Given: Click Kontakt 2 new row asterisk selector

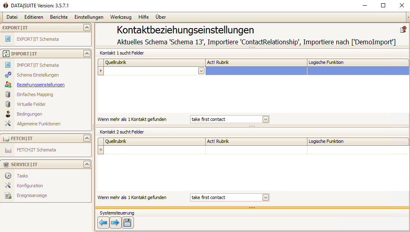Looking at the screenshot, I should [101, 150].
